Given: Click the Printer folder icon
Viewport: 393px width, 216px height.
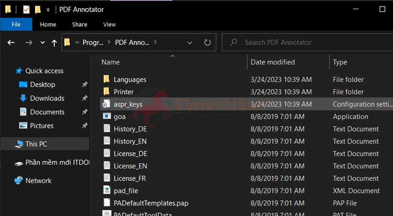Looking at the screenshot, I should tap(106, 91).
